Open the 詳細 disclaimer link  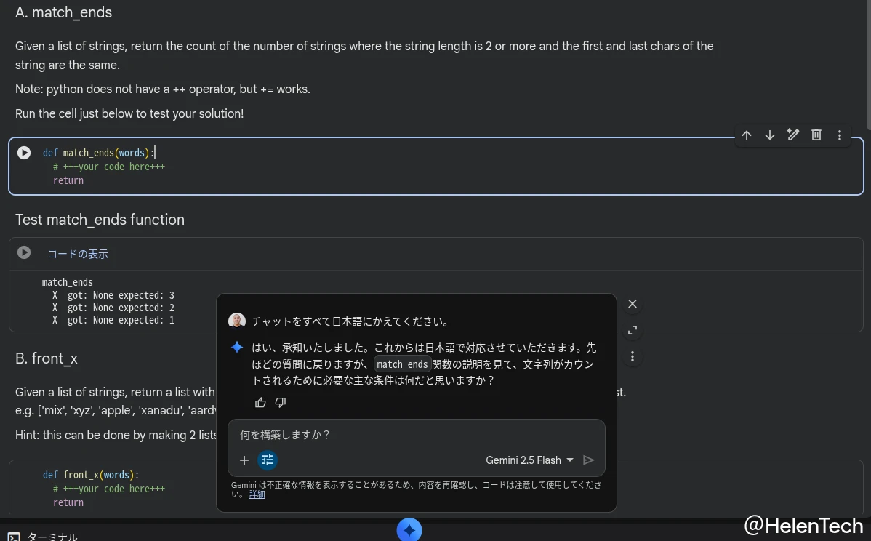pyautogui.click(x=257, y=494)
